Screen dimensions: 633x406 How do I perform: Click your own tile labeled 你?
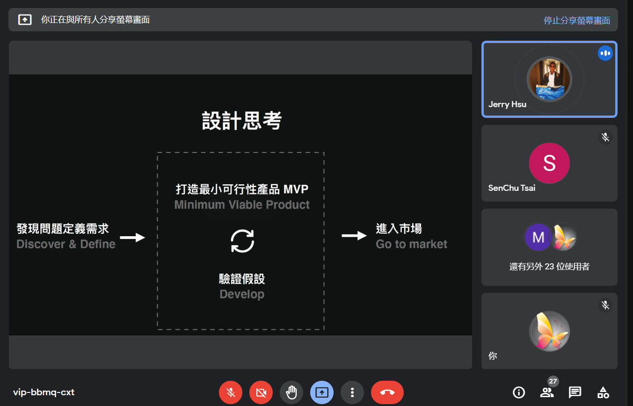(549, 331)
